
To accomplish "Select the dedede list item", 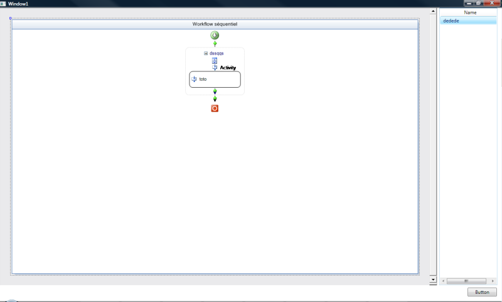I will 452,21.
